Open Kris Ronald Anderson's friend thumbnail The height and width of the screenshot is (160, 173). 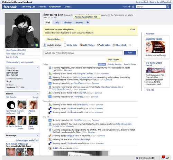[11, 105]
